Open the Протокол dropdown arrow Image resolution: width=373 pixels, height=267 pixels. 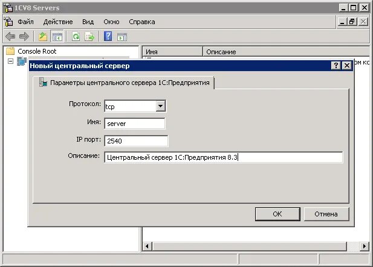coord(161,105)
